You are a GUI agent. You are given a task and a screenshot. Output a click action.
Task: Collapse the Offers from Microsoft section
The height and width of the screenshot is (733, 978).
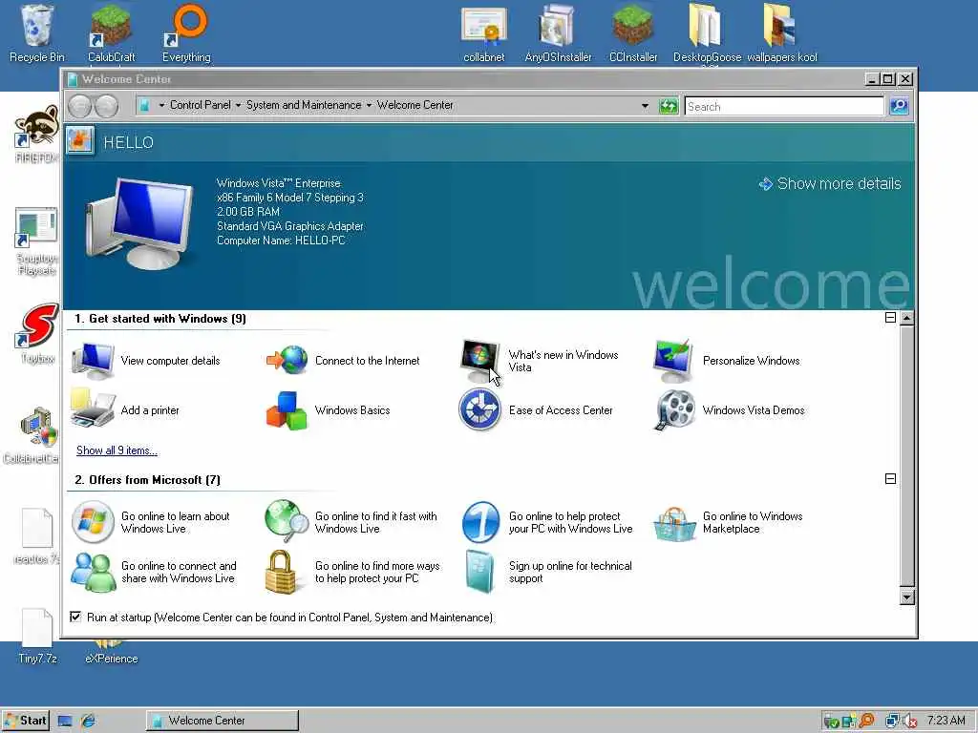891,479
